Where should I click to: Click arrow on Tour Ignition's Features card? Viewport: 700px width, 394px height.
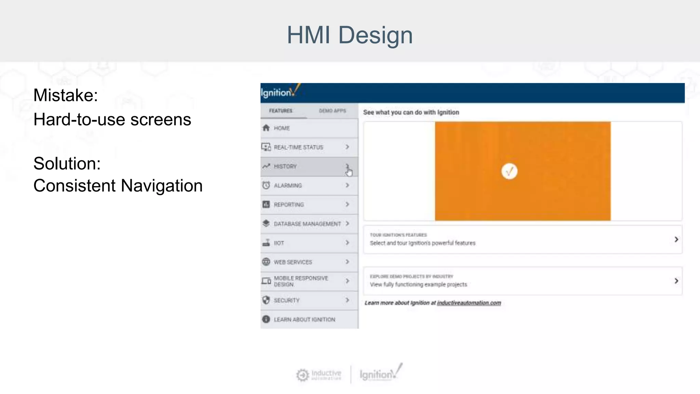point(676,239)
